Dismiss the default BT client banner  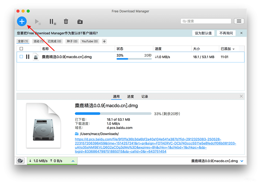point(241,33)
